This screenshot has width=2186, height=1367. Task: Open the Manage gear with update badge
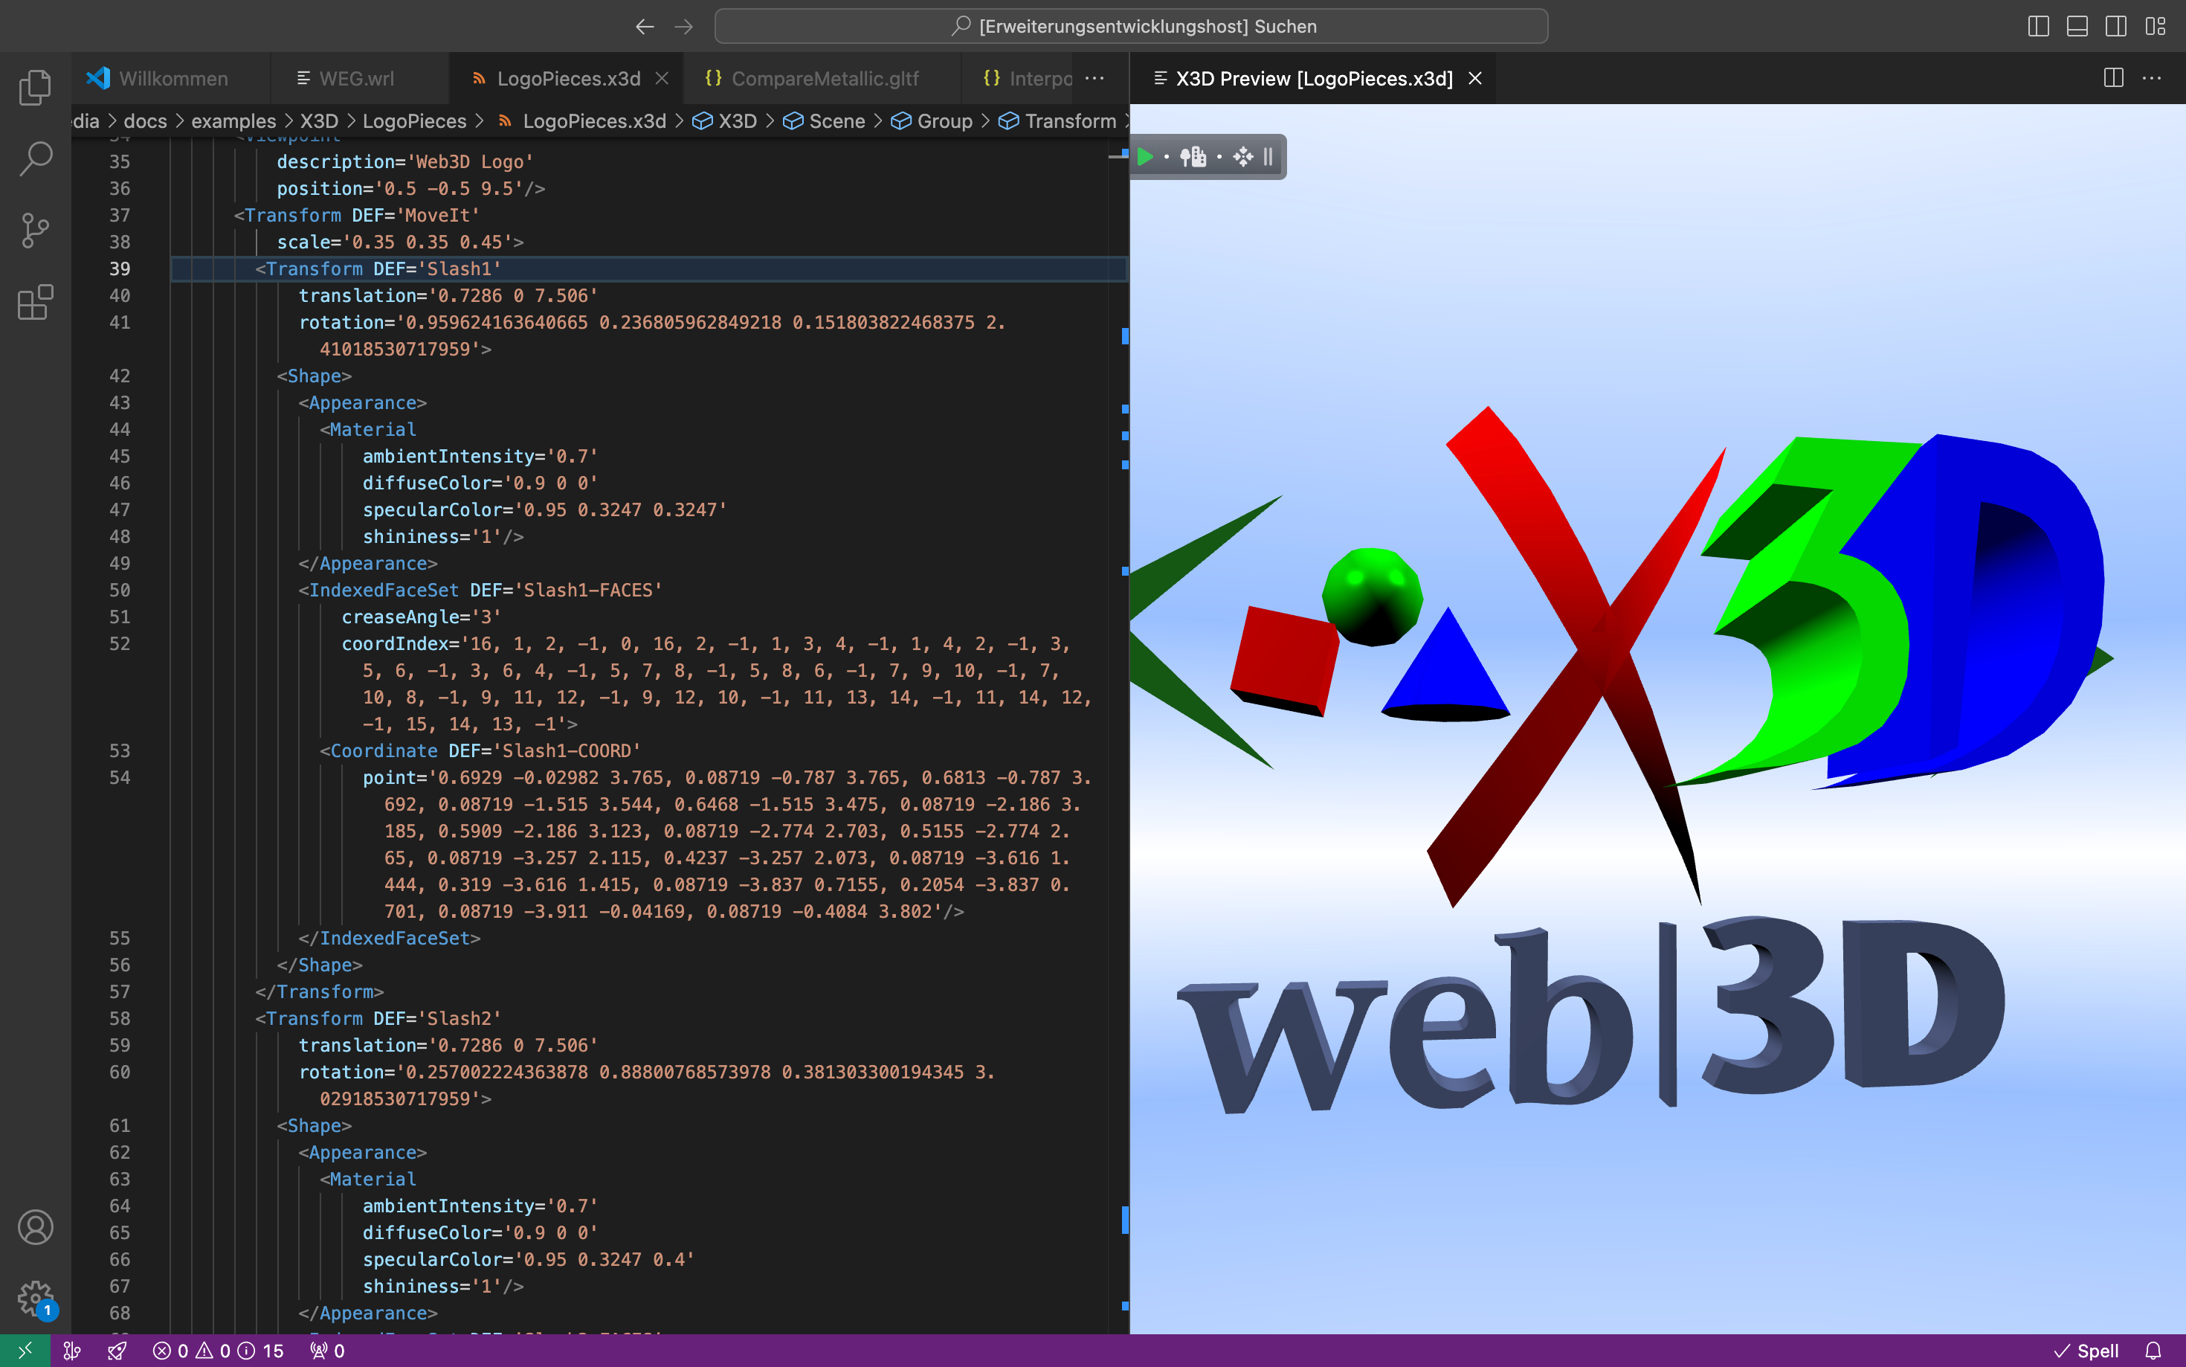pos(35,1299)
